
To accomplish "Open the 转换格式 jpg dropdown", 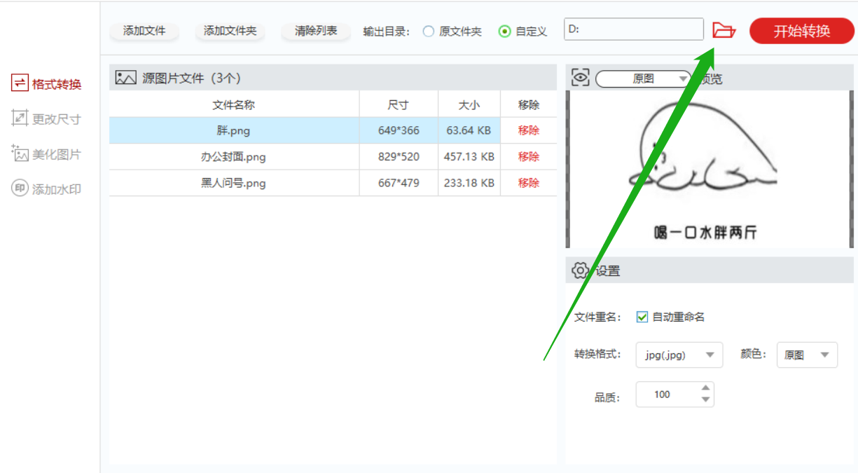I will [x=679, y=355].
